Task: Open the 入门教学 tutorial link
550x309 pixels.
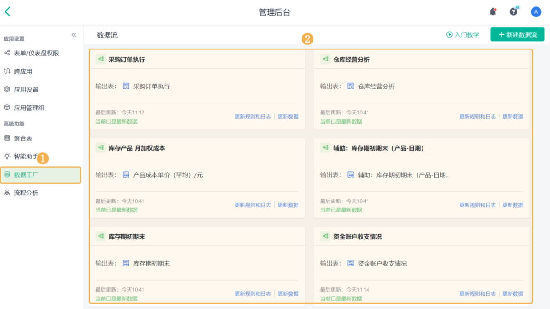Action: coord(463,34)
